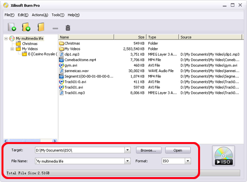Click the Track01.mp3 file icon
Viewport: 247px width, 182px height.
click(x=61, y=93)
